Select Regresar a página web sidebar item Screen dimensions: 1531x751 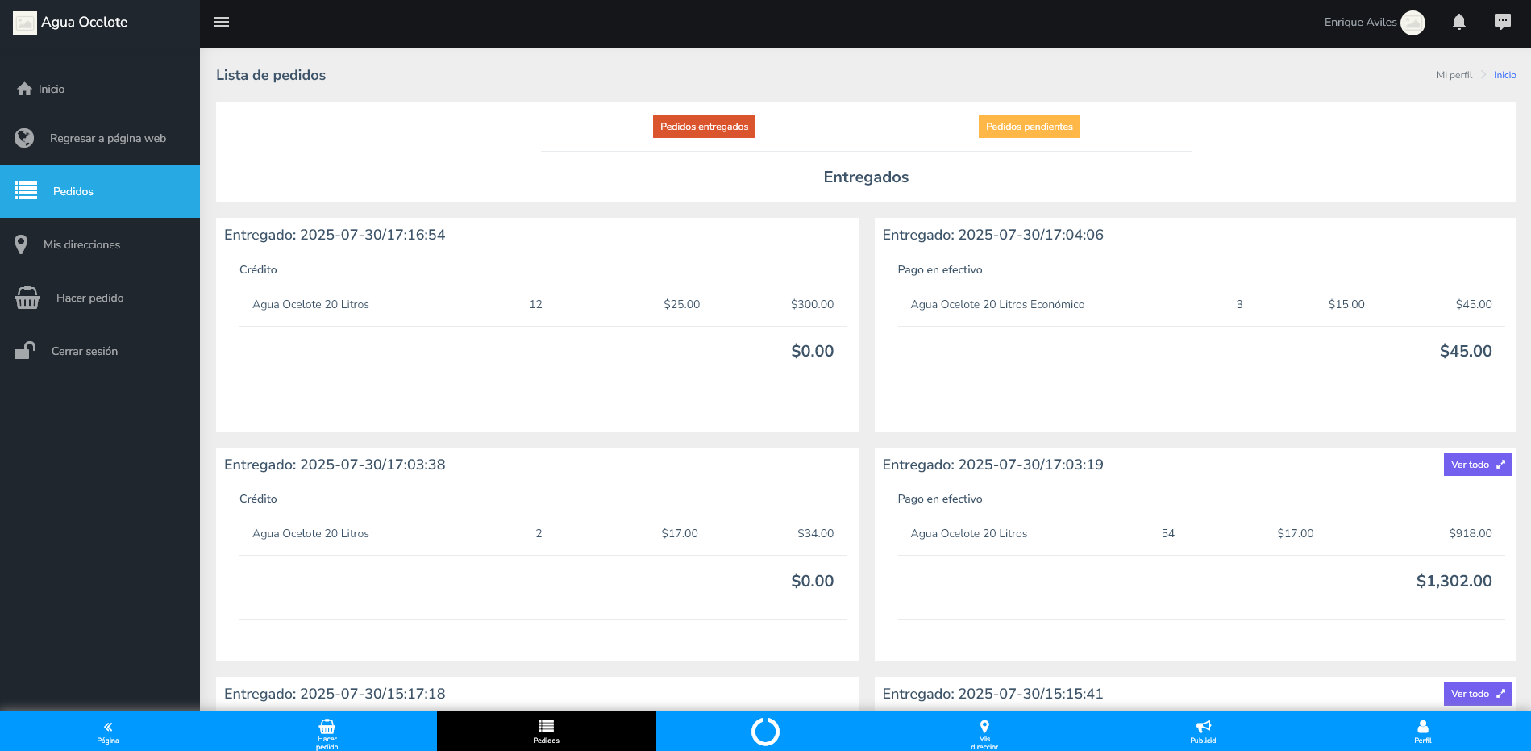[107, 138]
